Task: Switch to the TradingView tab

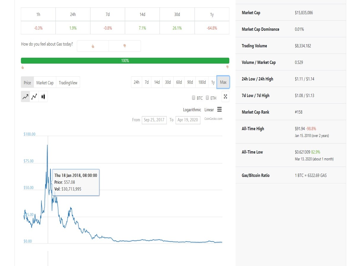Action: (68, 83)
